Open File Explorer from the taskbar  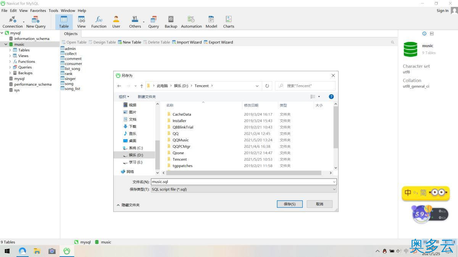37,251
